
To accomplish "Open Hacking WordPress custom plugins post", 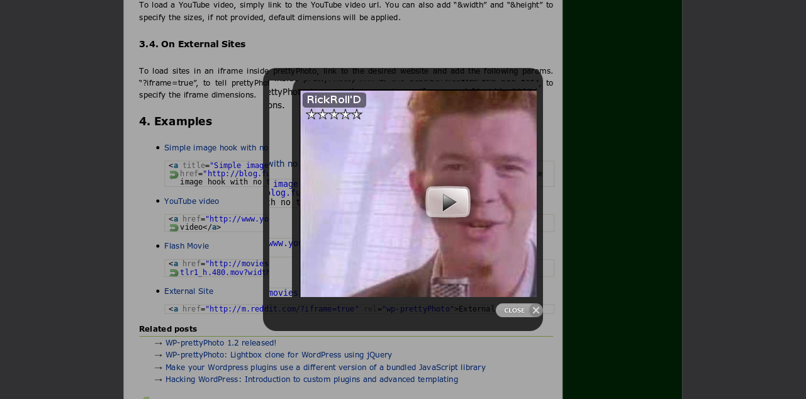I will coord(311,379).
